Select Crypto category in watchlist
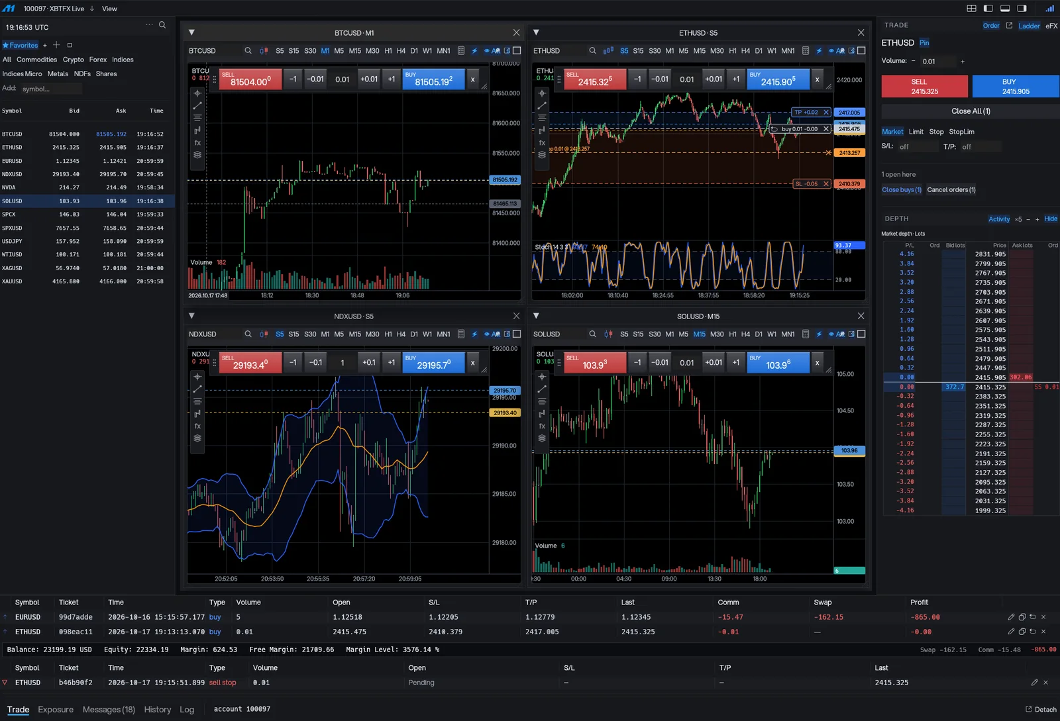Viewport: 1060px width, 721px height. [x=74, y=60]
